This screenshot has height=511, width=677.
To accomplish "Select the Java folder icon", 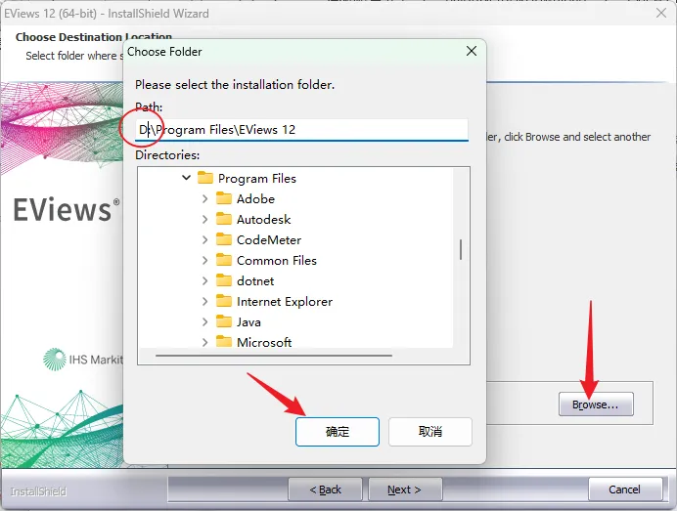I will coord(224,321).
